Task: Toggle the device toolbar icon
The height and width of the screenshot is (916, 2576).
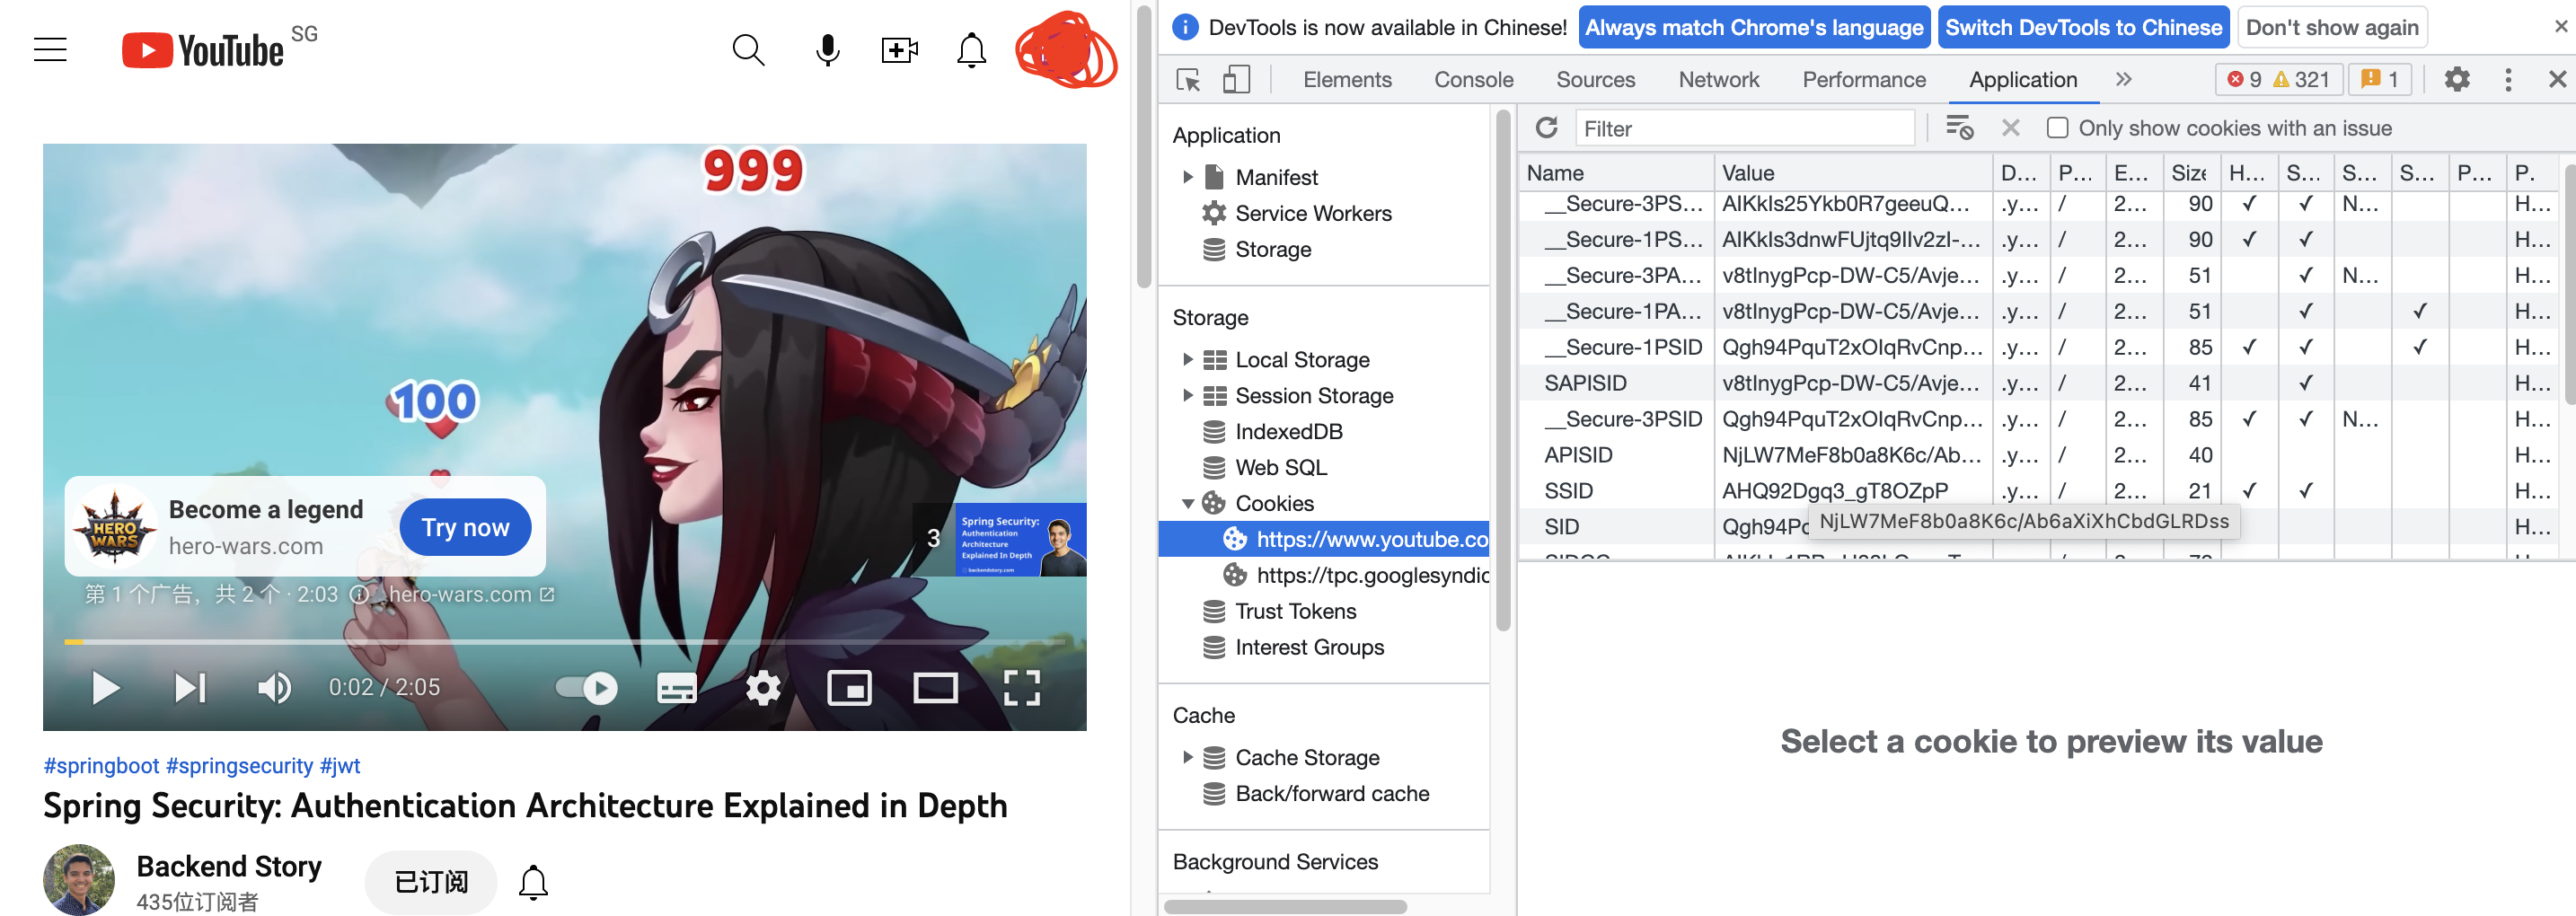Action: tap(1237, 80)
